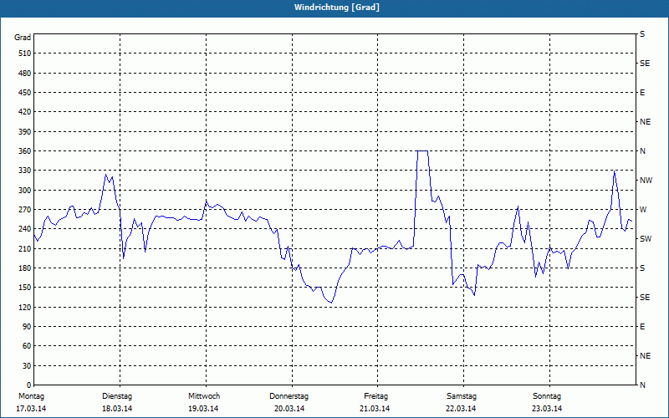669x418 pixels.
Task: Click the date '23.03.14'
Action: pyautogui.click(x=547, y=409)
